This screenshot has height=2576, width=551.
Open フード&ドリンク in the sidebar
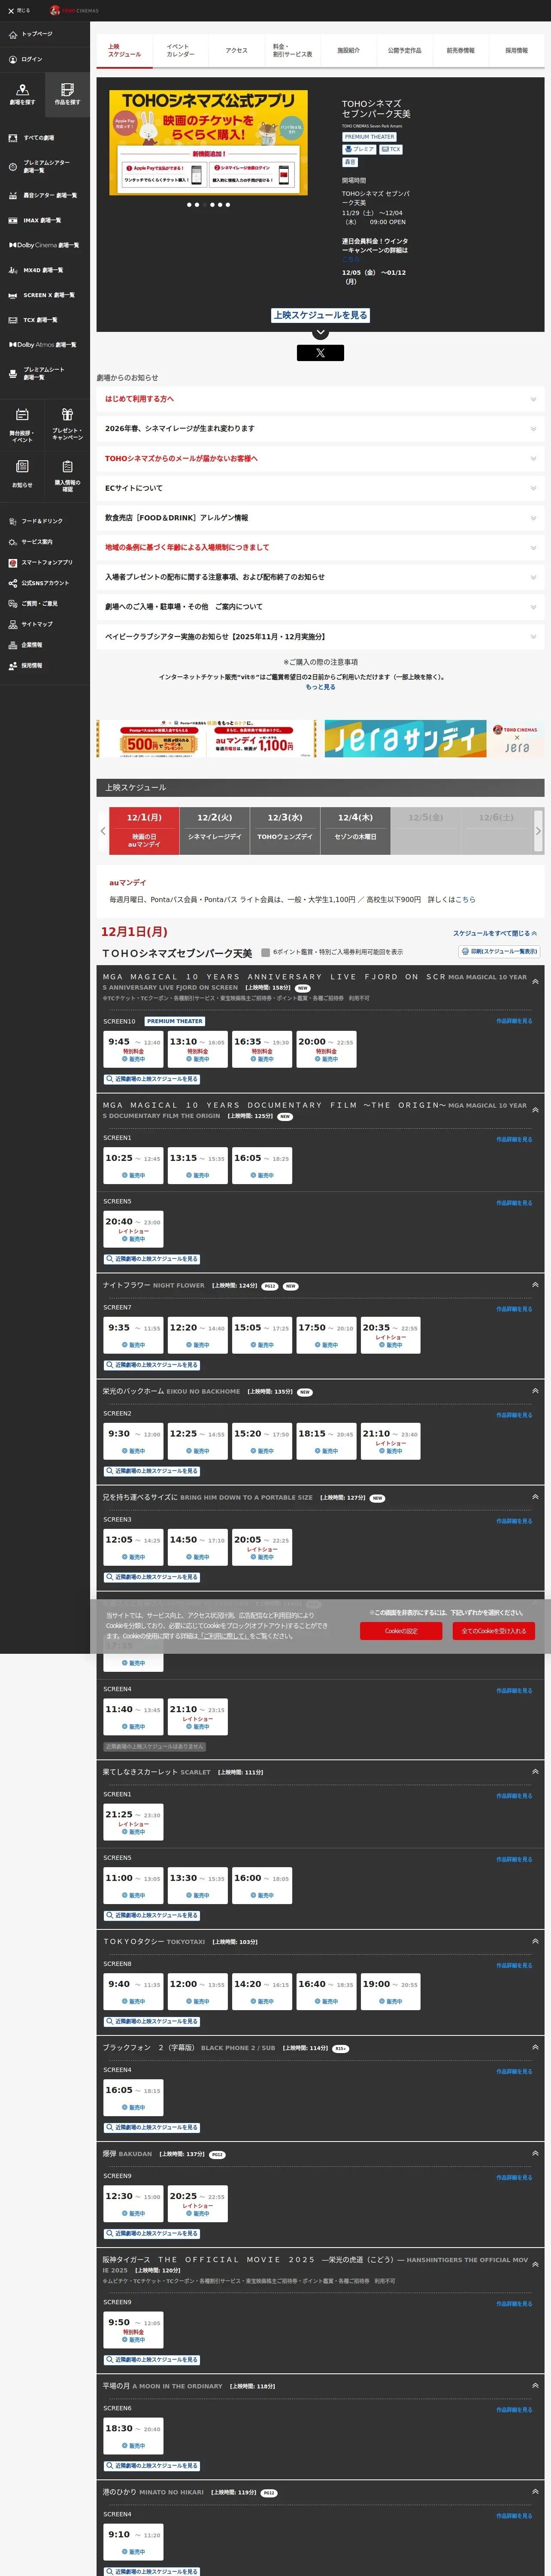pos(45,521)
